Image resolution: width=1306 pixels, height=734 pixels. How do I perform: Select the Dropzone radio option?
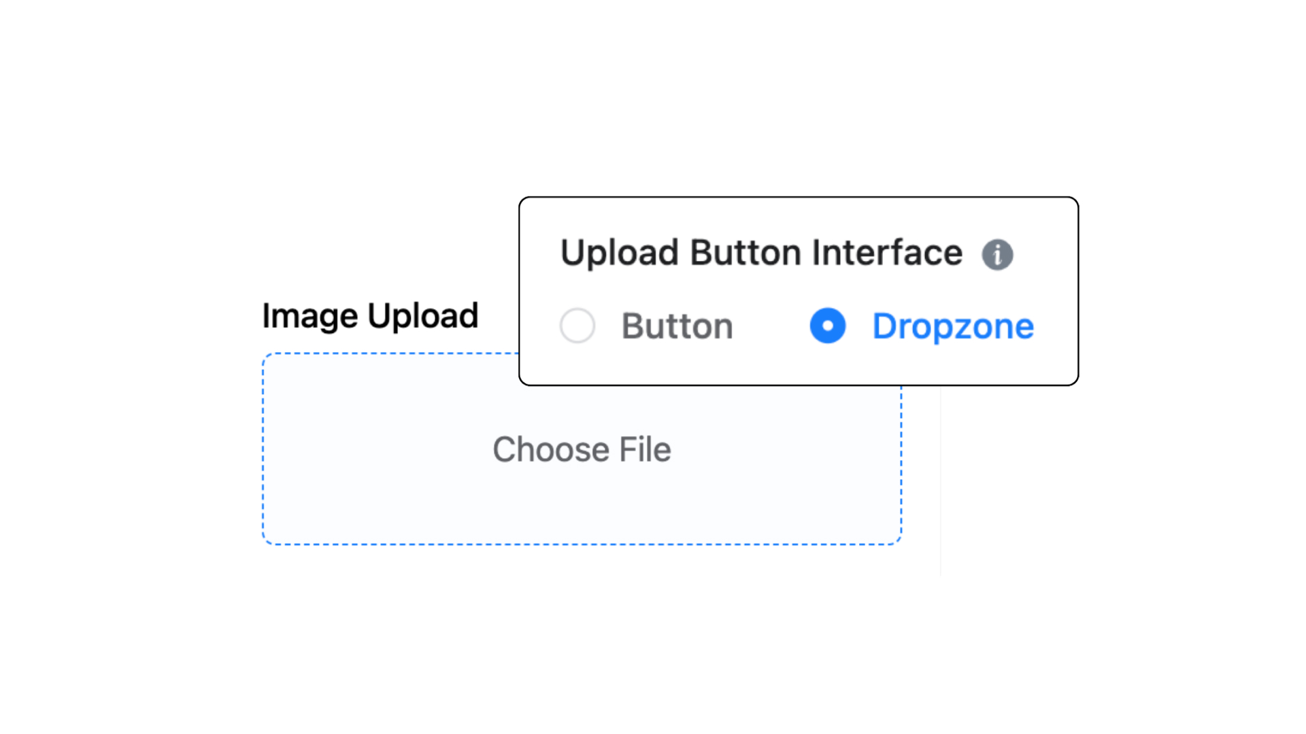coord(828,326)
